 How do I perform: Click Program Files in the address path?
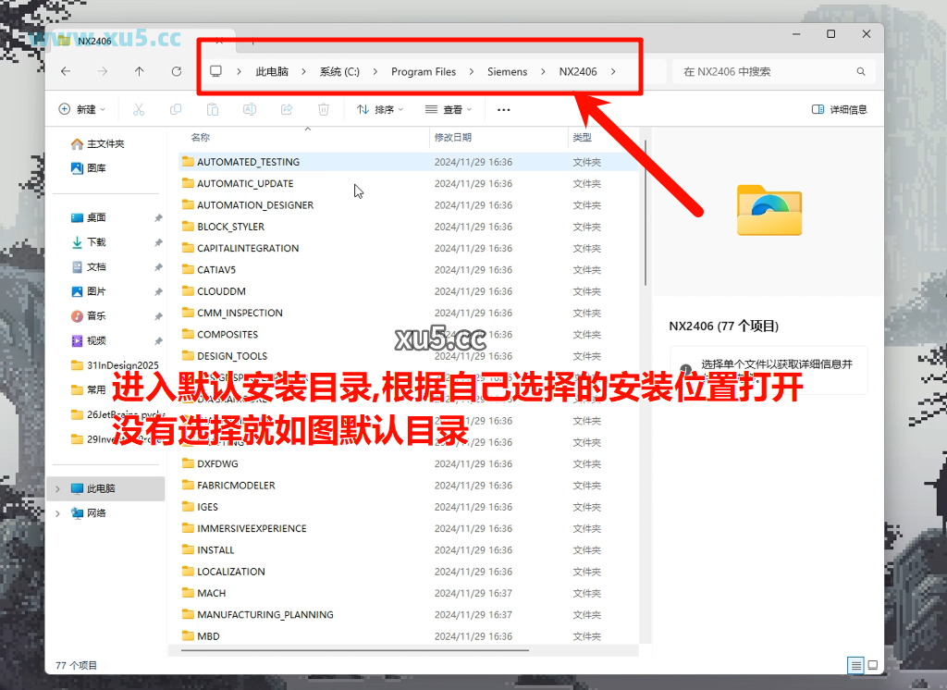tap(424, 71)
